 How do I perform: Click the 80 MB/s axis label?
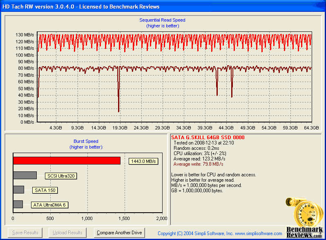coord(26,68)
